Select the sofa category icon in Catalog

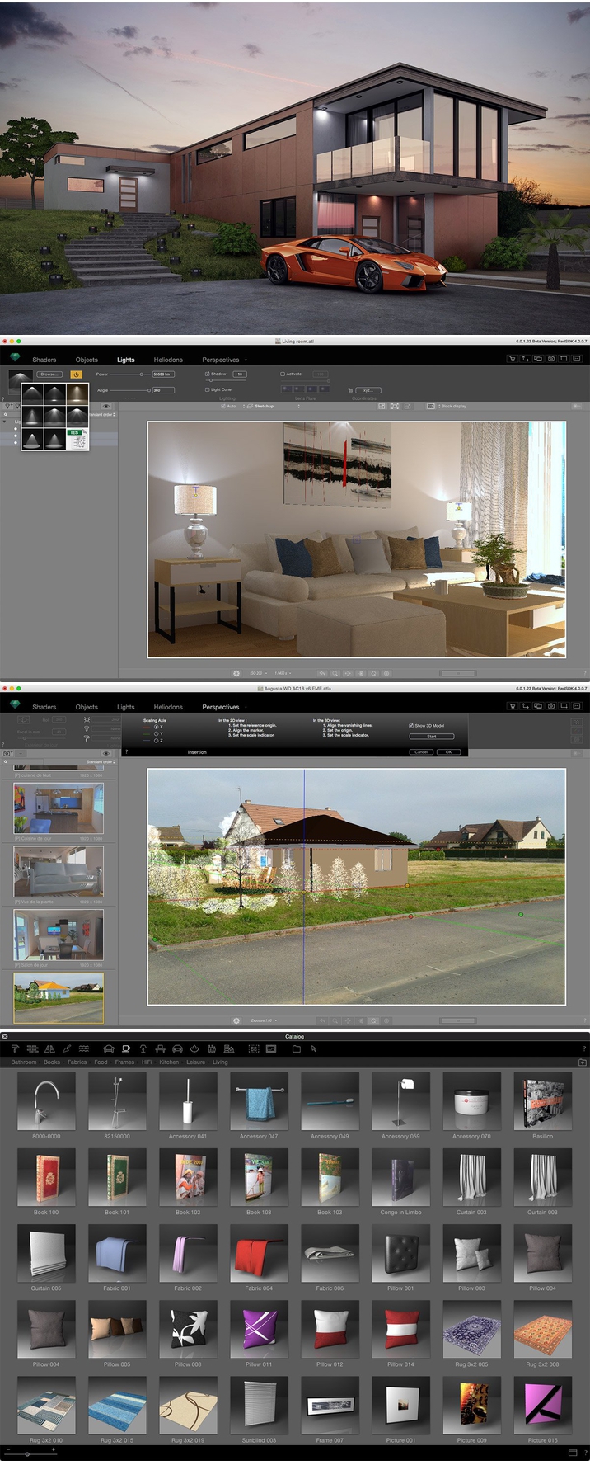pos(108,1048)
